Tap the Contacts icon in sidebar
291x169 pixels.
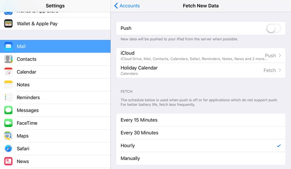click(9, 59)
